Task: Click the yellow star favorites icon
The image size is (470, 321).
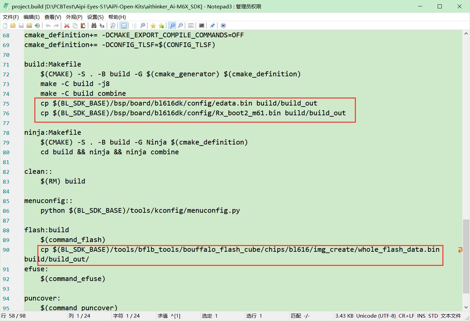Action: coord(153,26)
